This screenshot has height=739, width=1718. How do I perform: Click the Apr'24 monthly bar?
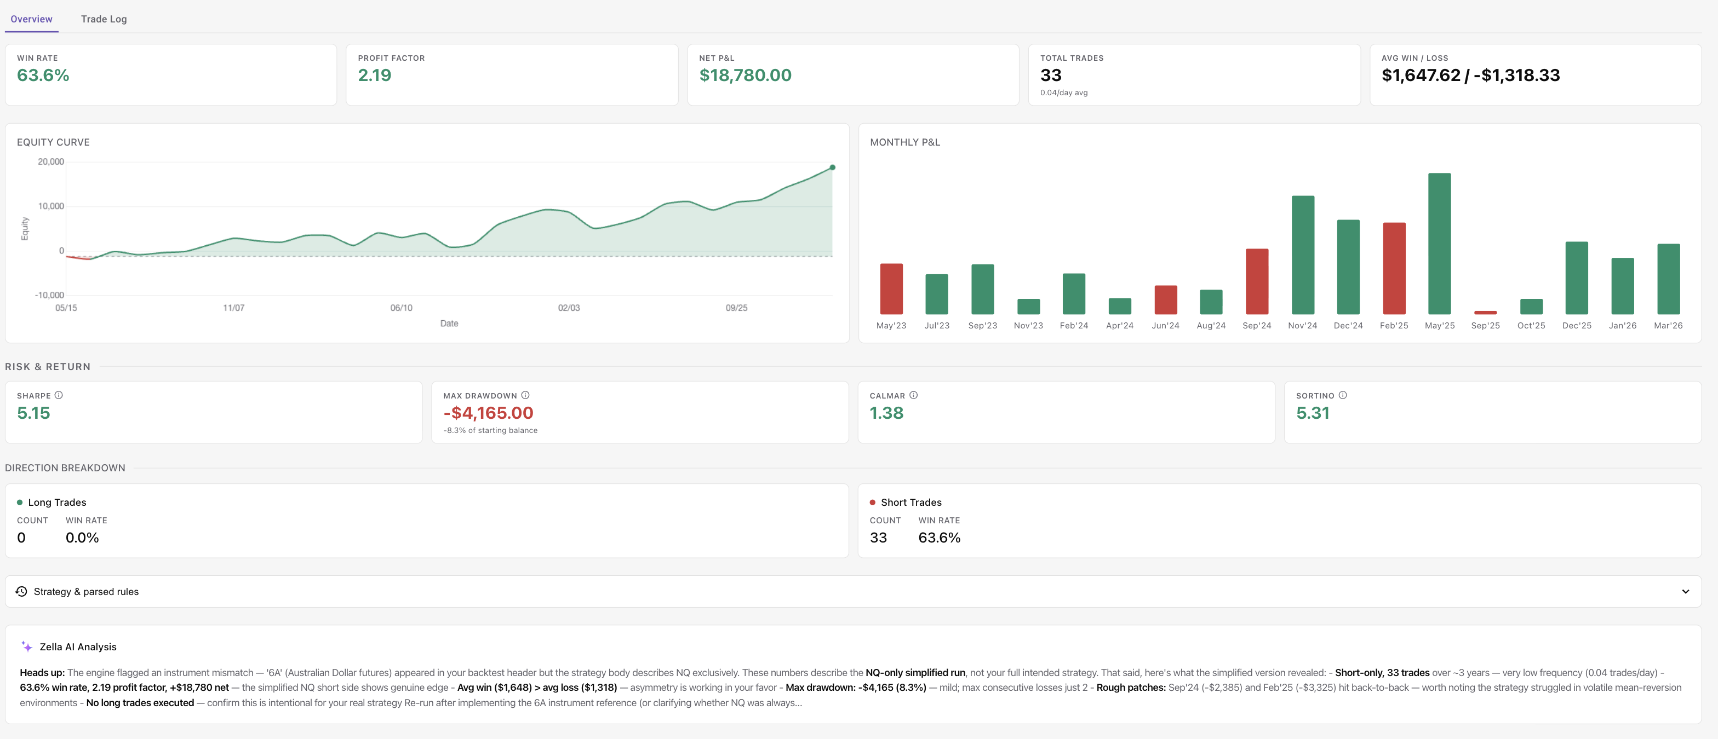click(1120, 307)
